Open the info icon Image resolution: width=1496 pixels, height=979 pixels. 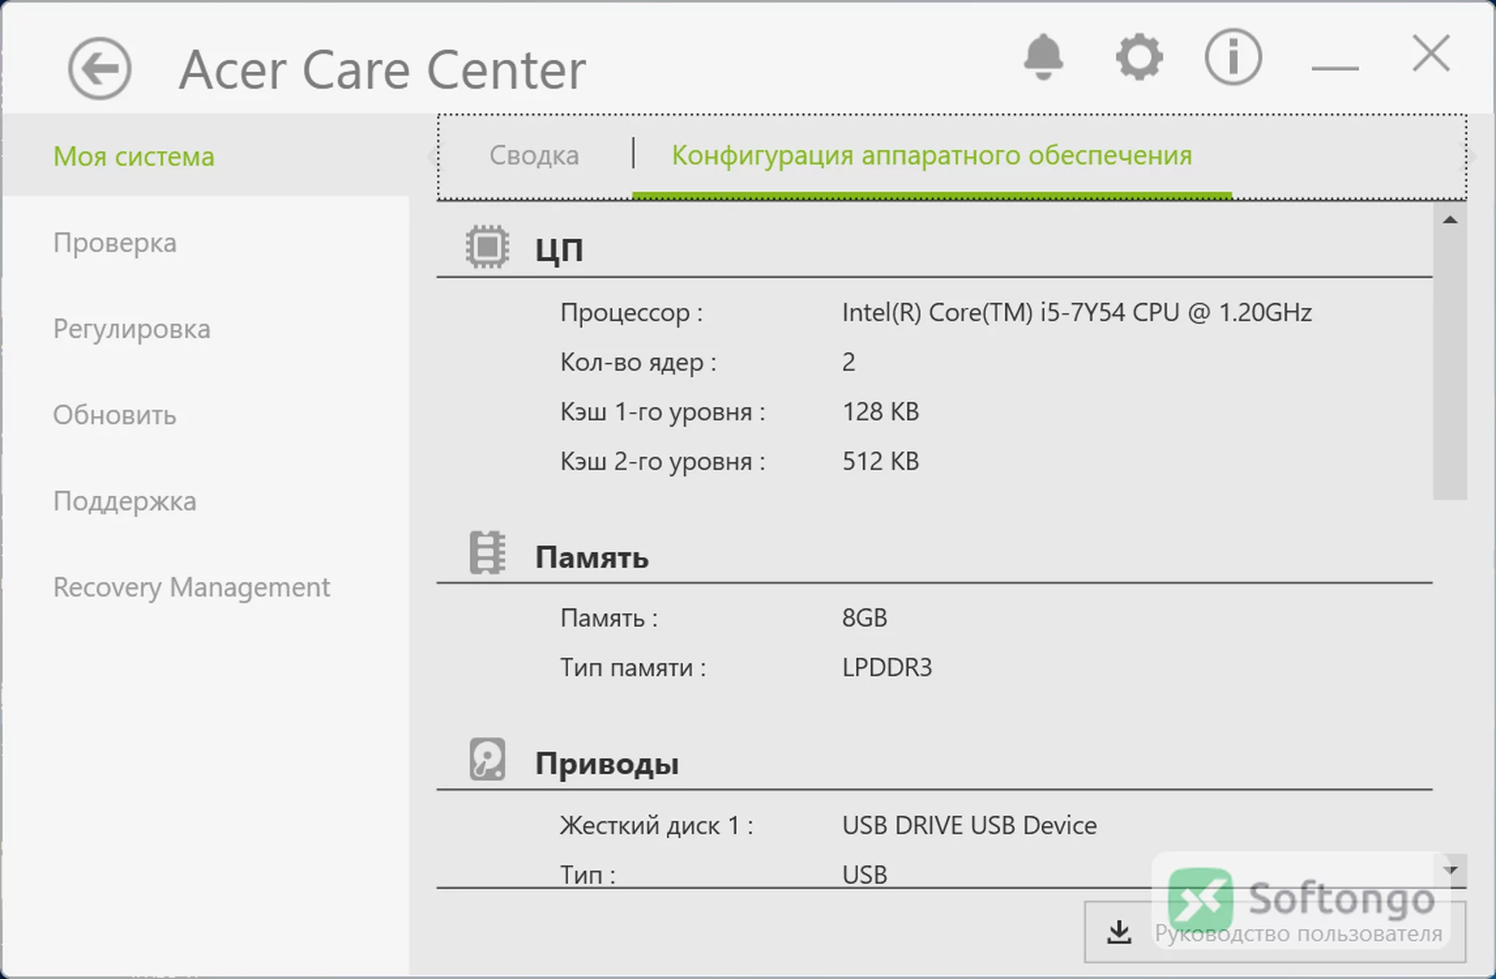tap(1233, 57)
